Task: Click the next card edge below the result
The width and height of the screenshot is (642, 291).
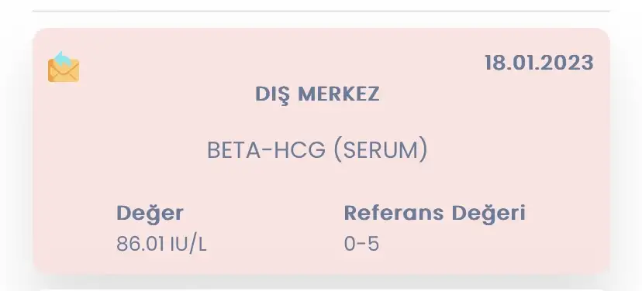Action: coord(321,289)
